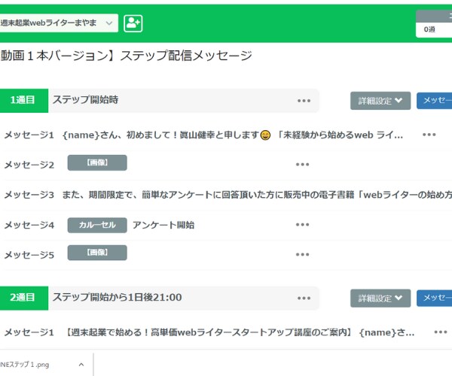The image size is (452, 376).
Task: Open the download chevron for INEステップ１.png
Action: coord(81,365)
